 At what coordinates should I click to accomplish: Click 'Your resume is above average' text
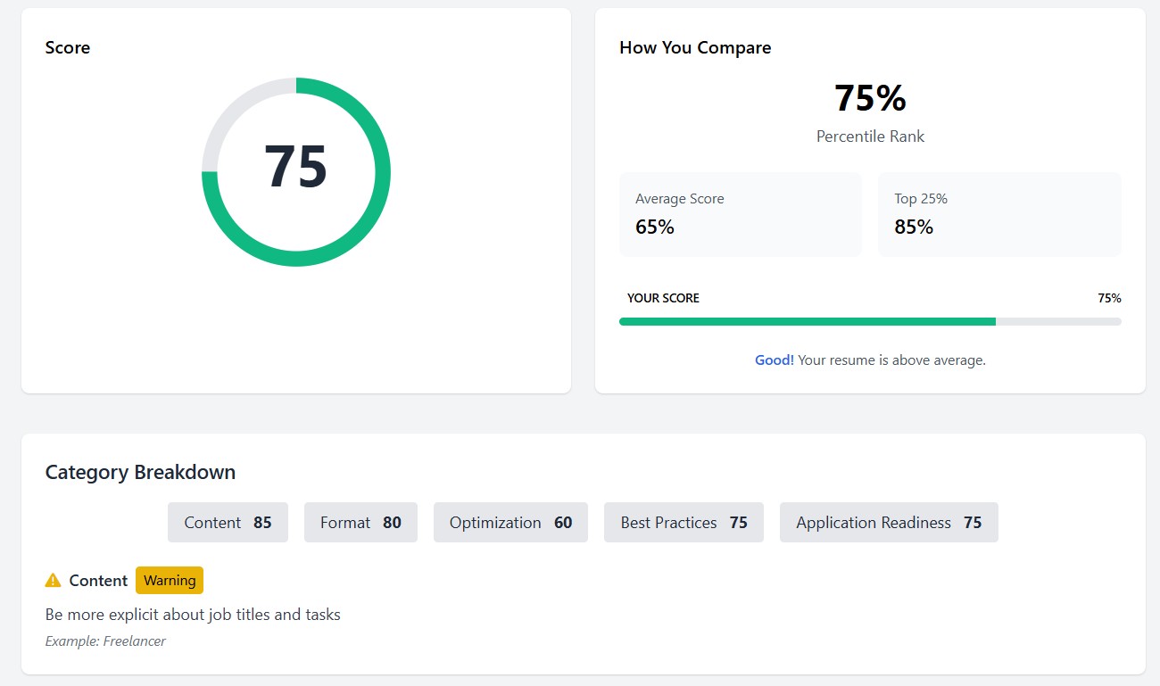click(x=891, y=360)
